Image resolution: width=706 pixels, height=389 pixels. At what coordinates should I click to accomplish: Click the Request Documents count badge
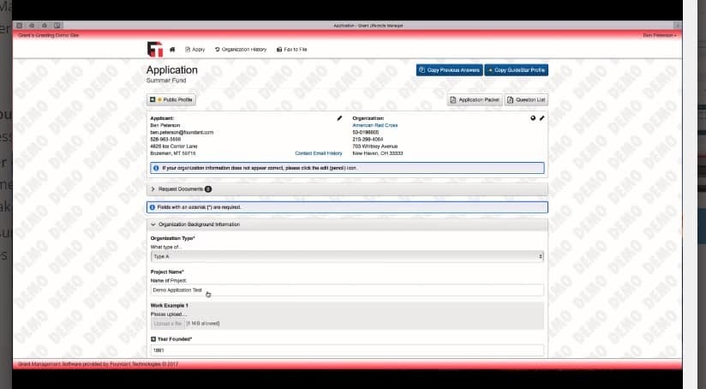tap(207, 189)
